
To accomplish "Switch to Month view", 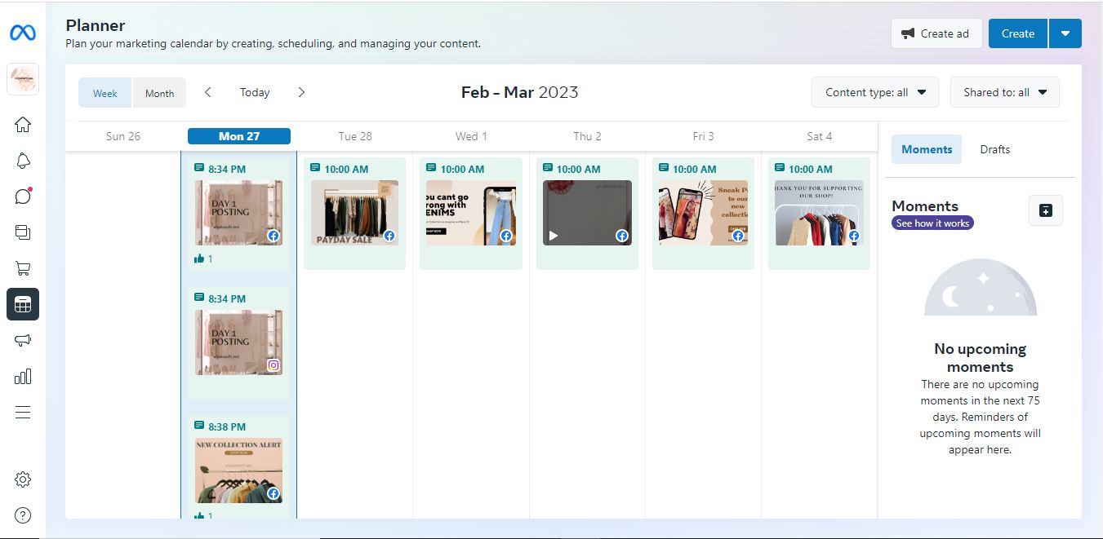I will (159, 93).
